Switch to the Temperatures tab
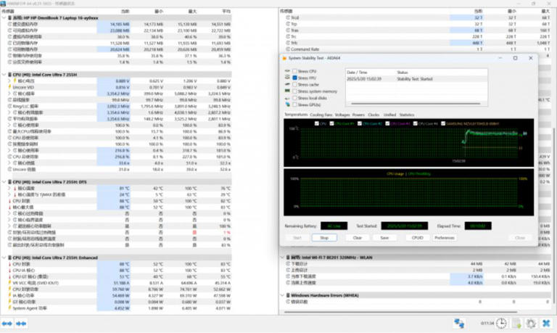Viewport: 557px width, 333px height. coord(296,115)
